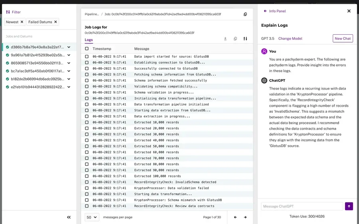
Task: Click 'Token Use: 300/4026' text
Action: (x=307, y=216)
